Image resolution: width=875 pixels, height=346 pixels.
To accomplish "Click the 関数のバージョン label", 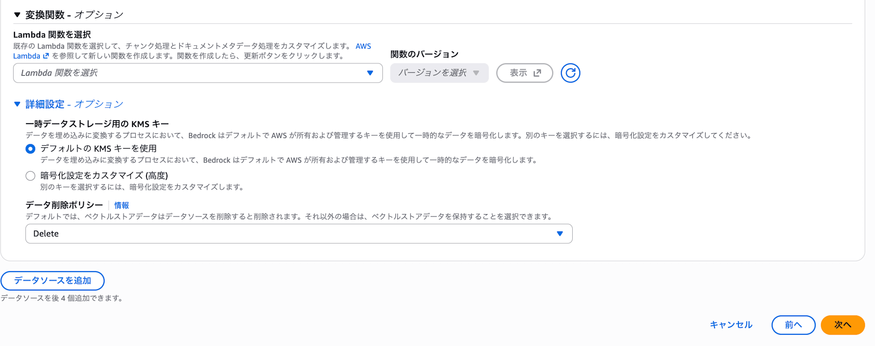I will (424, 54).
